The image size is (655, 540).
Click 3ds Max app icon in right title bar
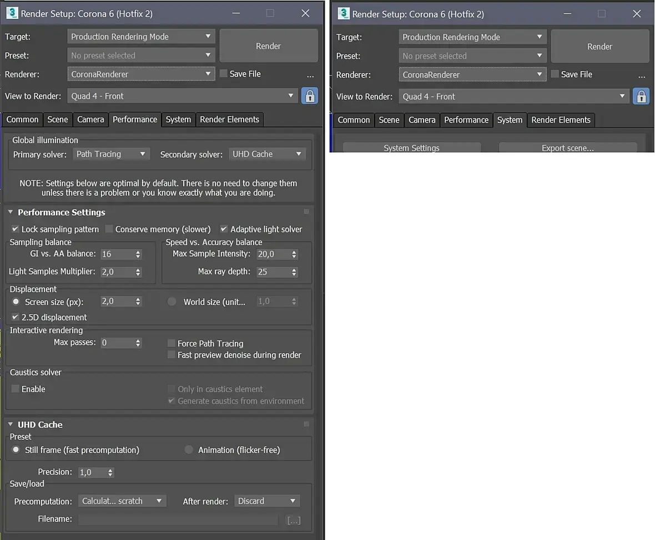point(344,13)
